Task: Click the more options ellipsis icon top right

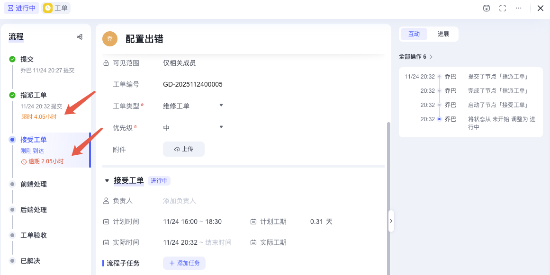Action: (518, 8)
